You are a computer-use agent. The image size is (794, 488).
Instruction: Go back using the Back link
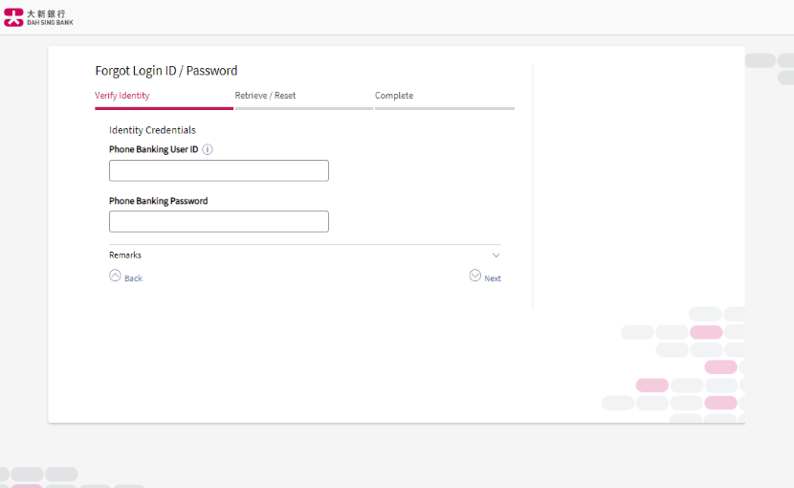(x=134, y=278)
